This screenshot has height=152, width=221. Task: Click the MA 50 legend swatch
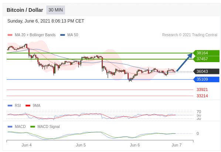click(x=62, y=35)
